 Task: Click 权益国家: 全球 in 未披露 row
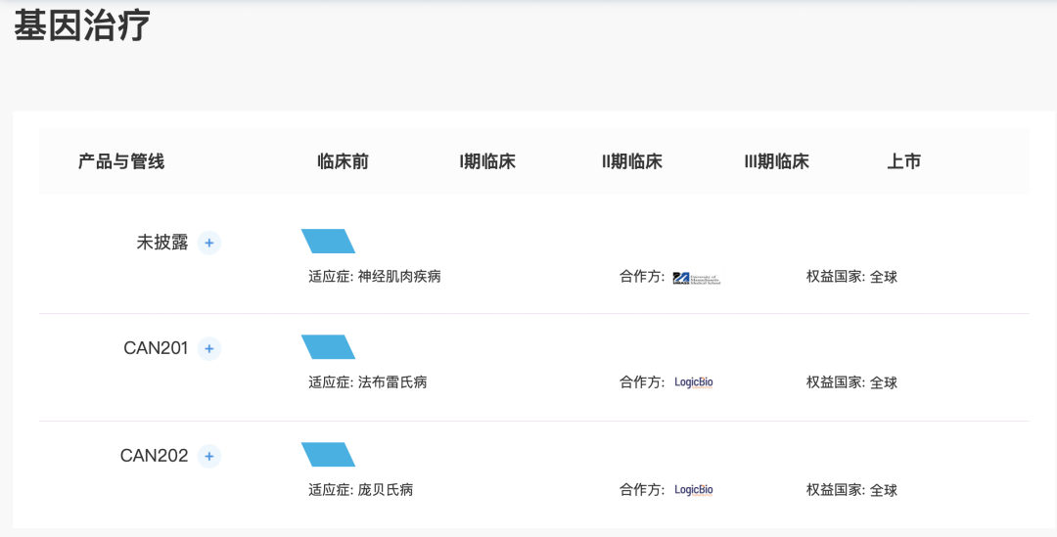[x=852, y=277]
